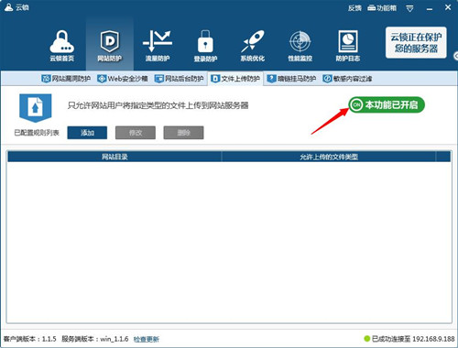This screenshot has width=458, height=348.
Task: Open the 系统优化 rocket icon
Action: [253, 45]
